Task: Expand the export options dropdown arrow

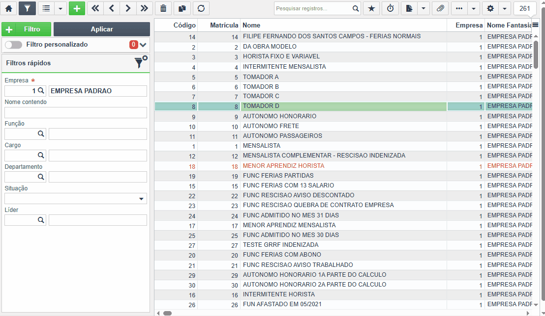Action: click(x=424, y=8)
